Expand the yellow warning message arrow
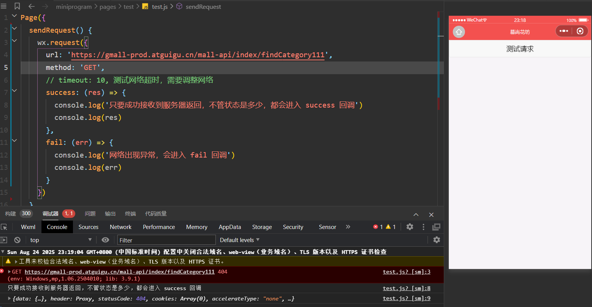 (x=16, y=261)
